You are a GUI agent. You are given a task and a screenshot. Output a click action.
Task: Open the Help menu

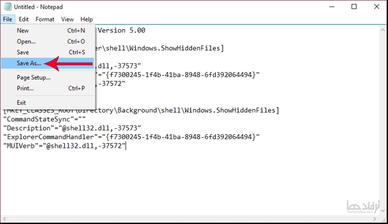tap(87, 19)
